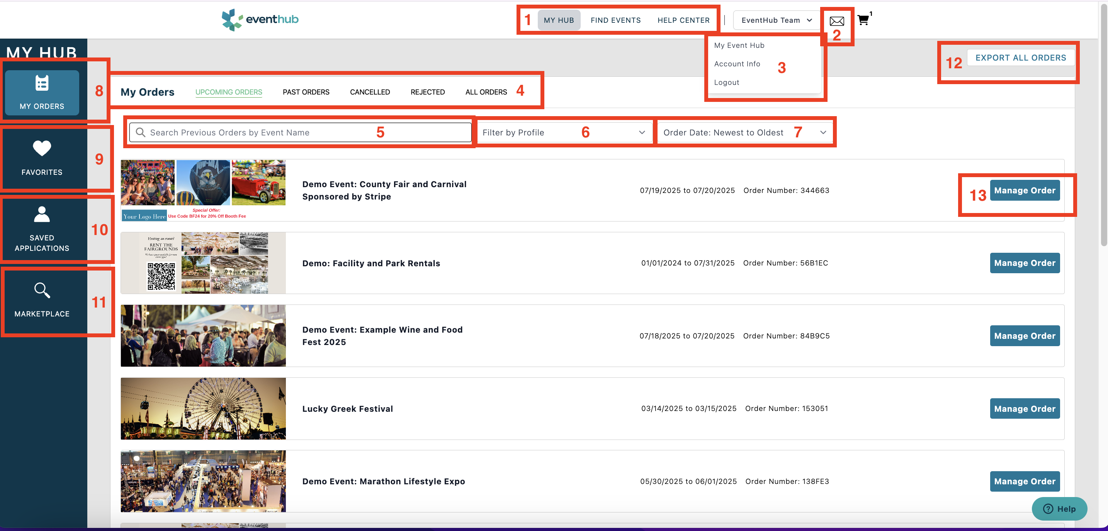Click the search magnifier in order search box

click(140, 132)
